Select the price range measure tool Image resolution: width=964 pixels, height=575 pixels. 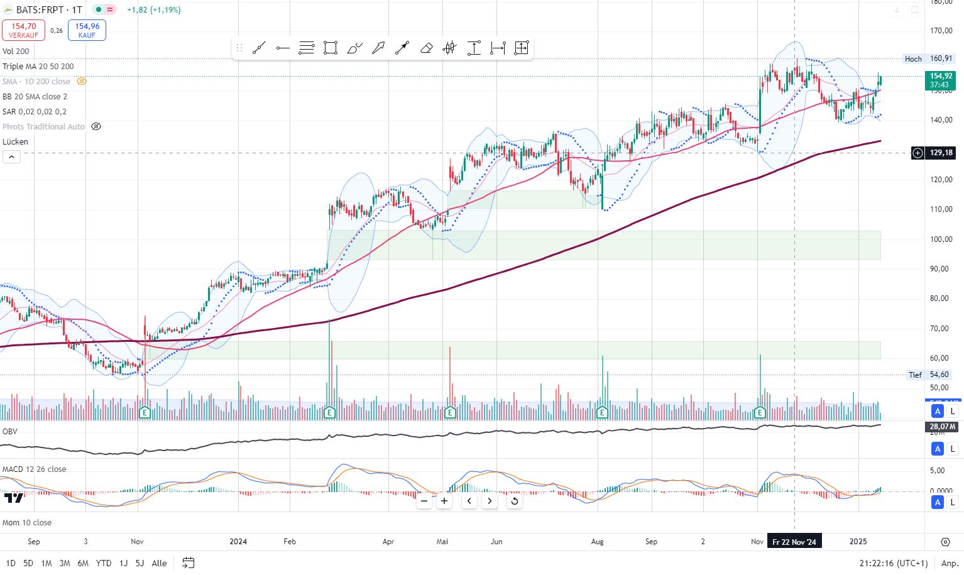pos(474,48)
